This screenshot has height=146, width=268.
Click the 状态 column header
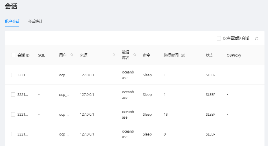tap(209, 55)
